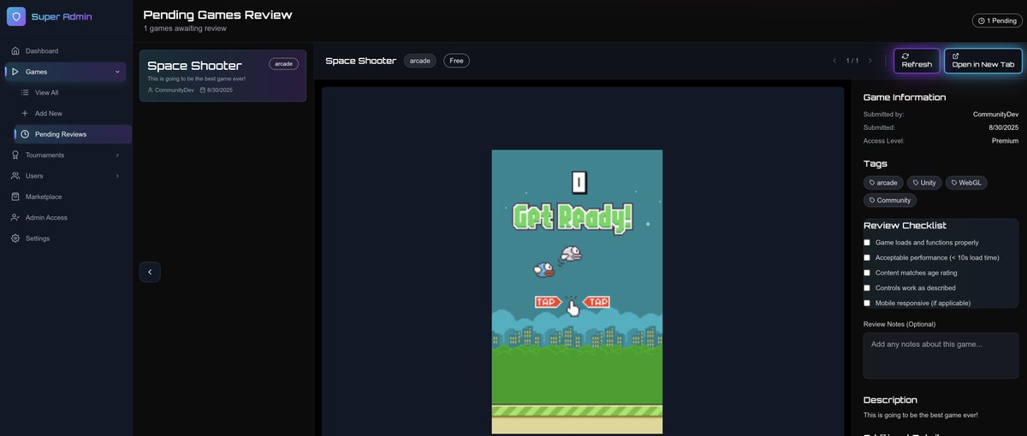Viewport: 1027px width, 436px height.
Task: Click the Pending Reviews clock icon
Action: 25,134
